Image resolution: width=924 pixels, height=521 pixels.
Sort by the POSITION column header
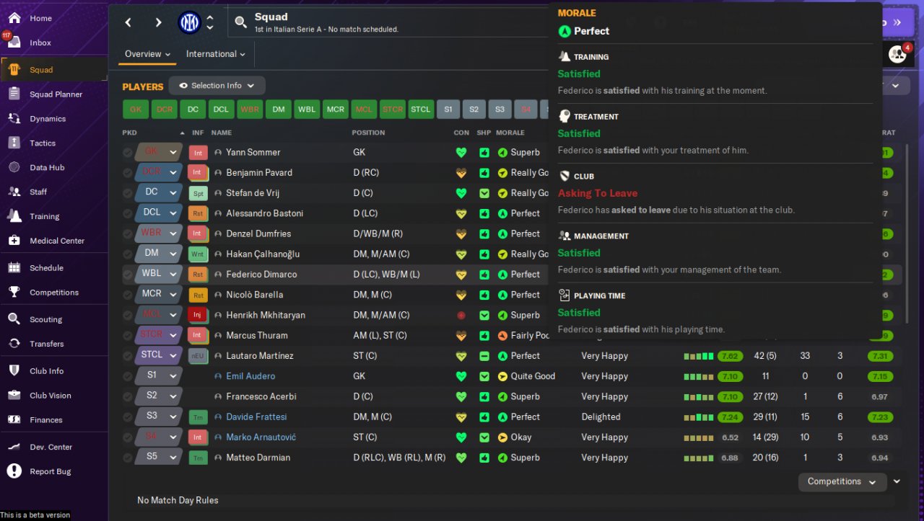(x=368, y=133)
